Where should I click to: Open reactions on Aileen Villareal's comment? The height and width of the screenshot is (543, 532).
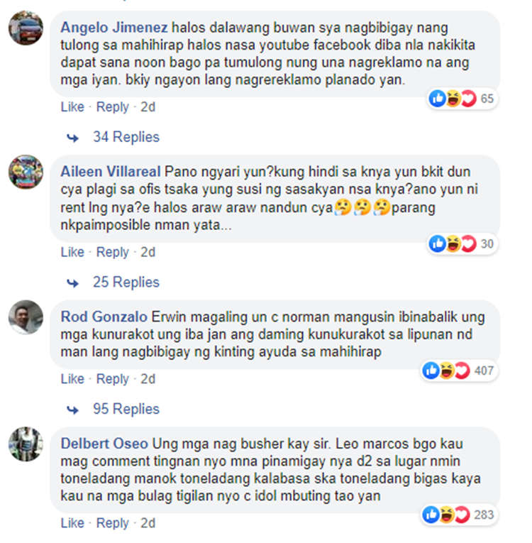(x=462, y=243)
